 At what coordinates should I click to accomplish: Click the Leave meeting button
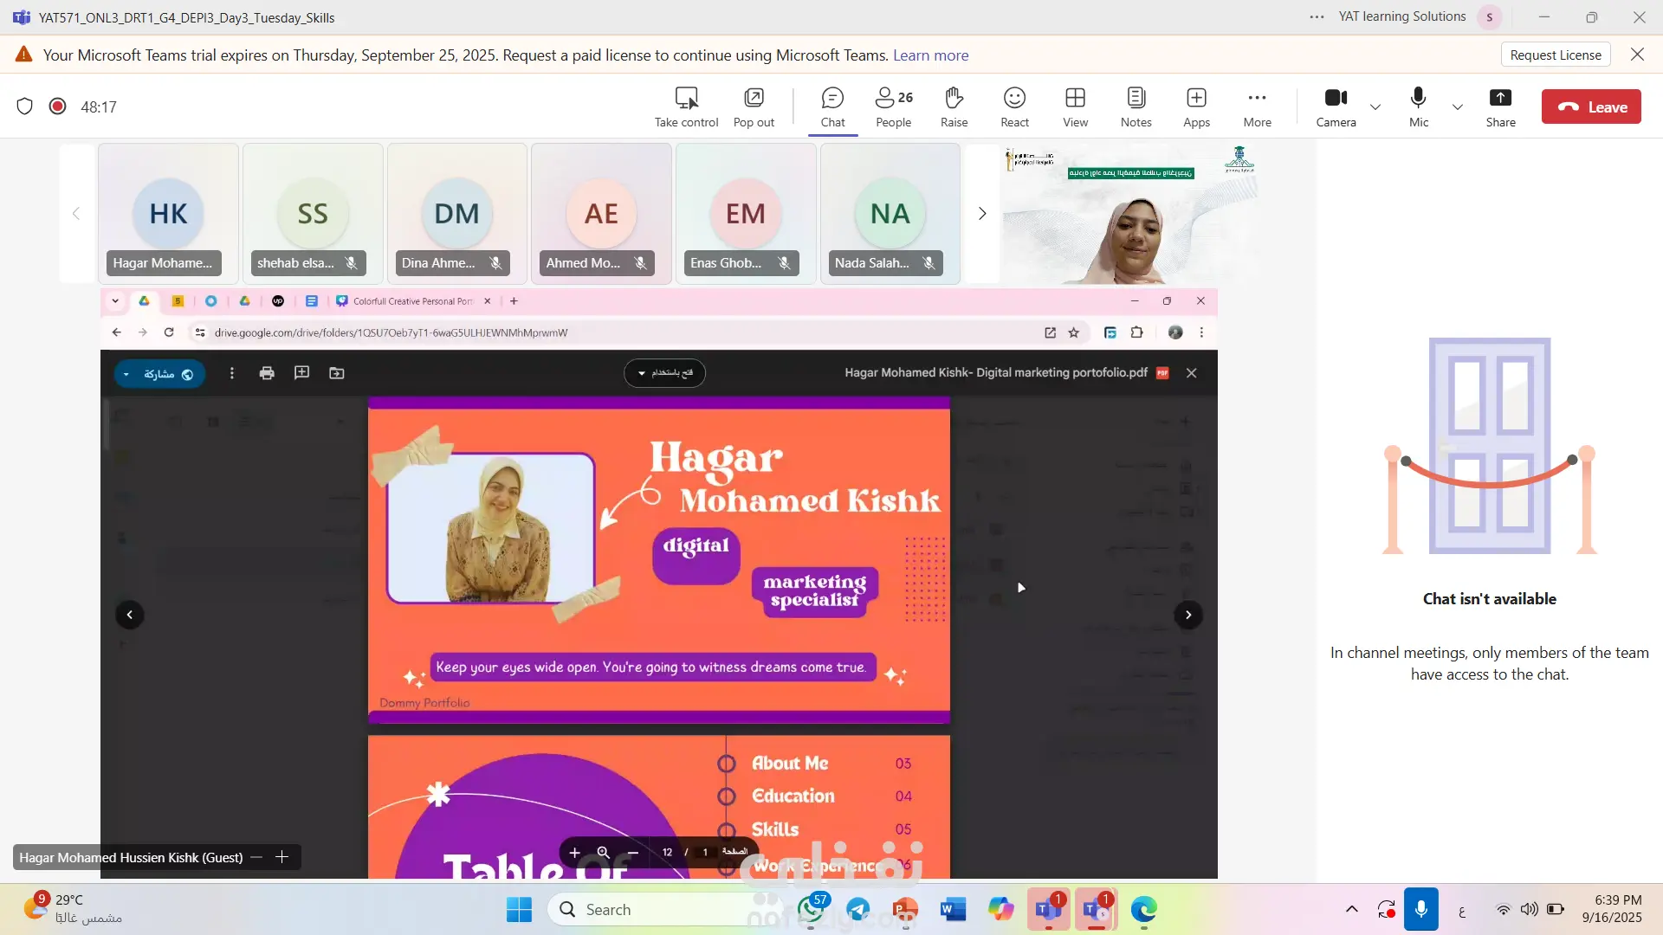coord(1591,107)
